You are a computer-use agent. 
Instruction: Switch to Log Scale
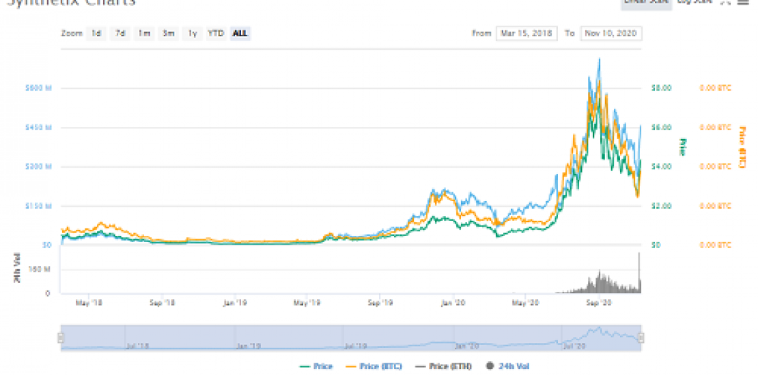pos(694,2)
